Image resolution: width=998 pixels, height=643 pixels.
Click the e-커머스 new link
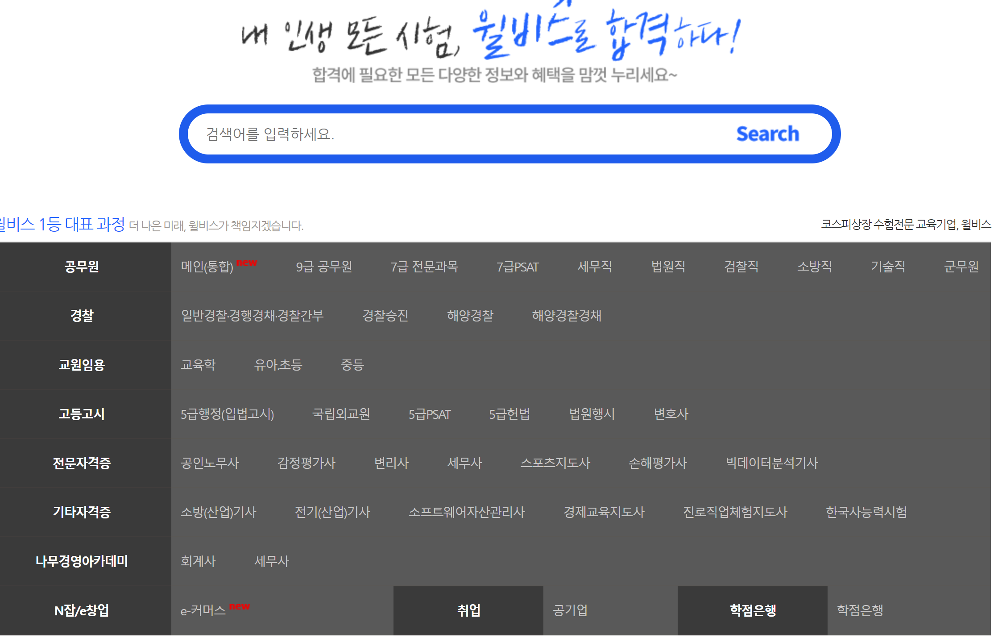[x=203, y=610]
